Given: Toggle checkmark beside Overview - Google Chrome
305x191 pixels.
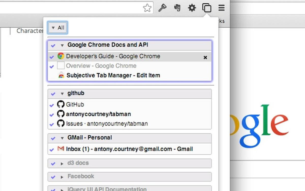Looking at the screenshot, I should click(52, 66).
